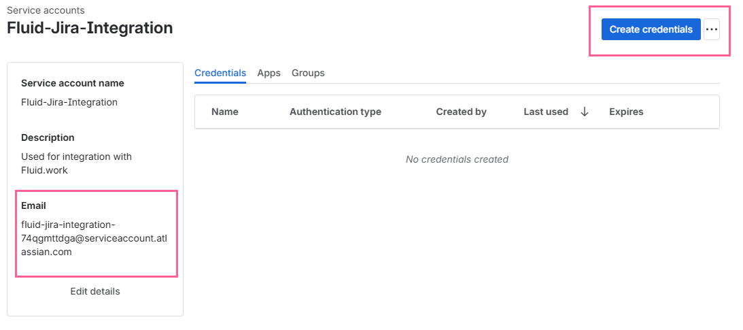Sort by the Last used column header
This screenshot has width=743, height=330.
[x=546, y=112]
